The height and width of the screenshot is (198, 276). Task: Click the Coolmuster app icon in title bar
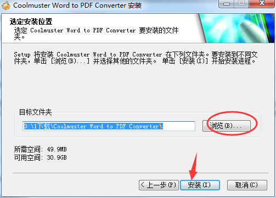6,5
